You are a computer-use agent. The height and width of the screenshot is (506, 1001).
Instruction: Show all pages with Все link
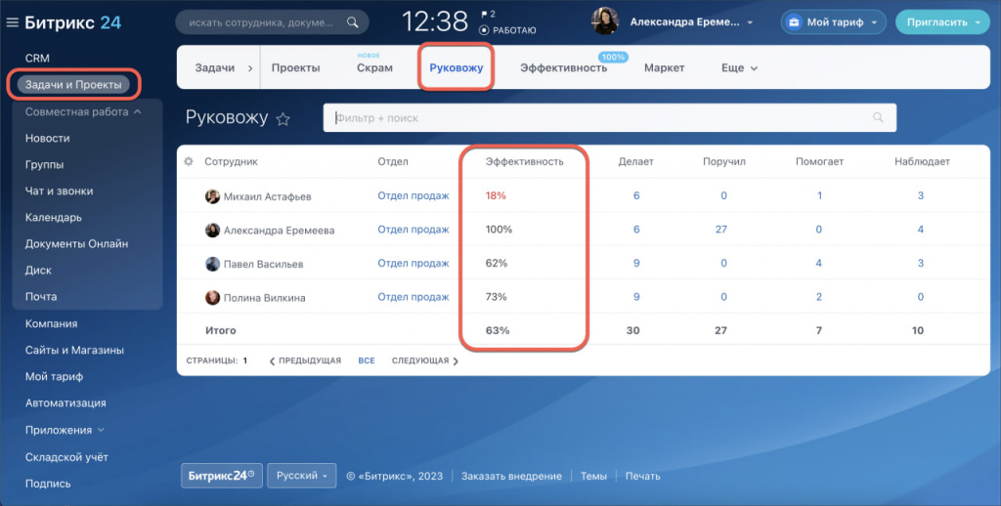pos(367,360)
